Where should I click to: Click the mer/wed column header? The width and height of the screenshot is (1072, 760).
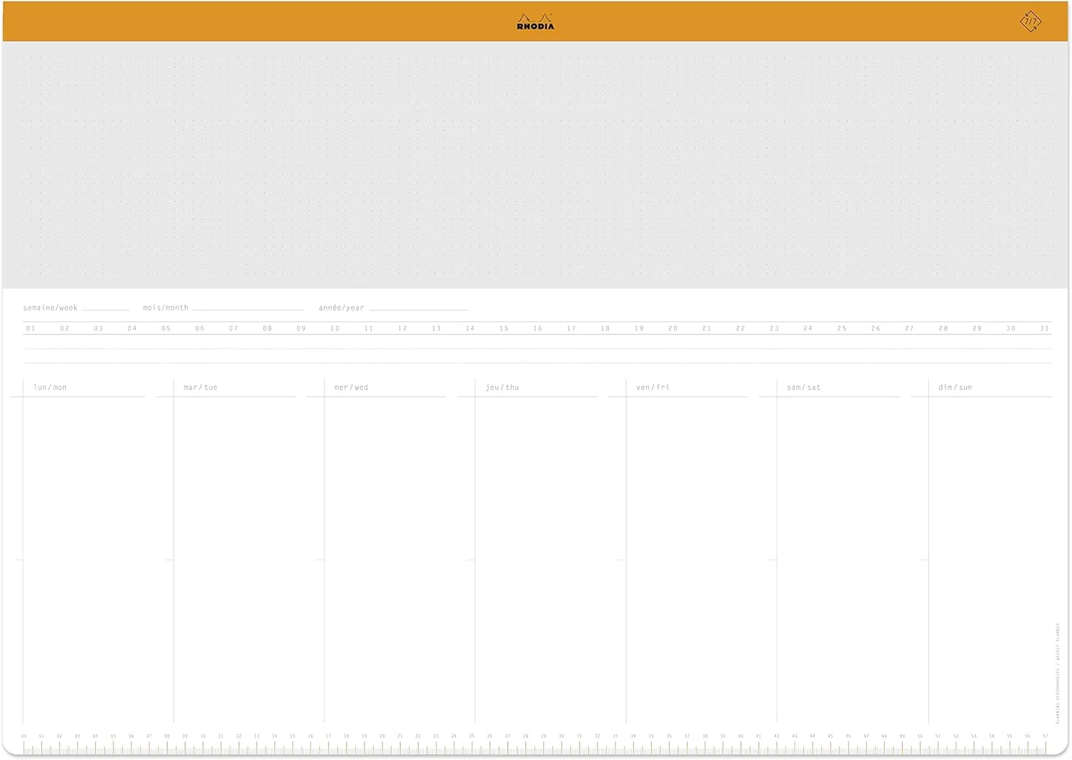(x=352, y=387)
